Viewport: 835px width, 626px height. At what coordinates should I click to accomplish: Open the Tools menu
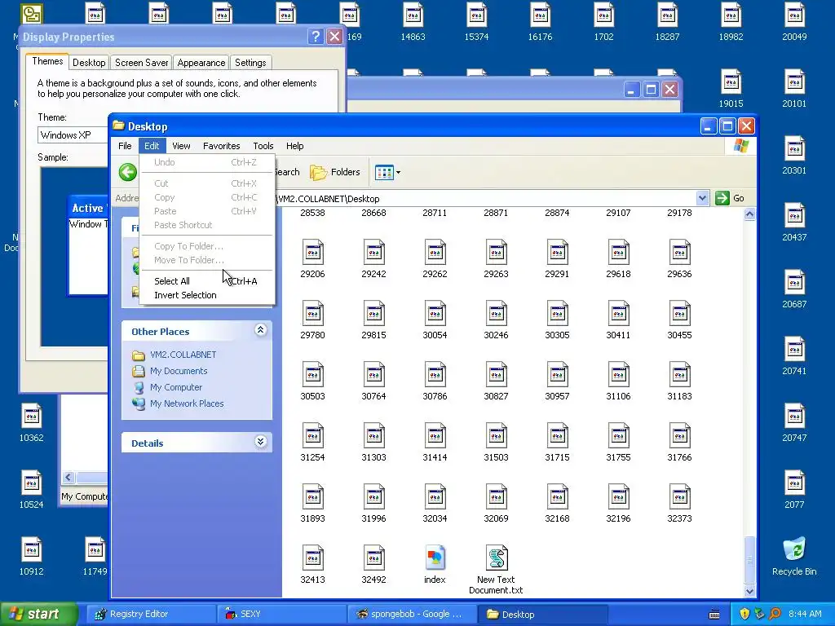[263, 146]
